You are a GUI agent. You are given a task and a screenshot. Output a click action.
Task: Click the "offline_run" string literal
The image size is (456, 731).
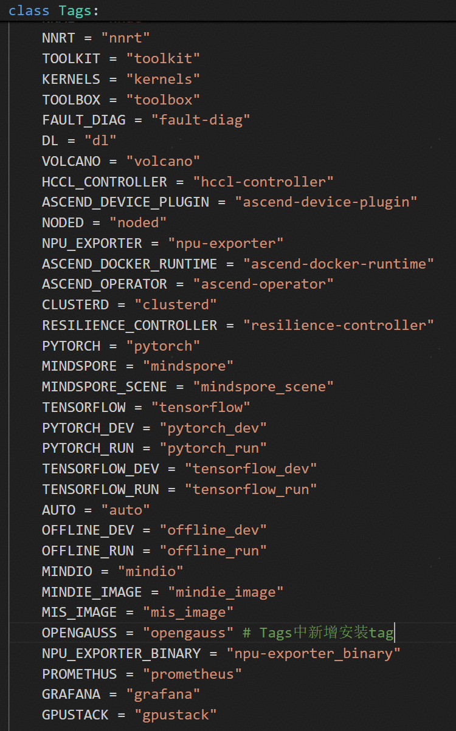213,551
